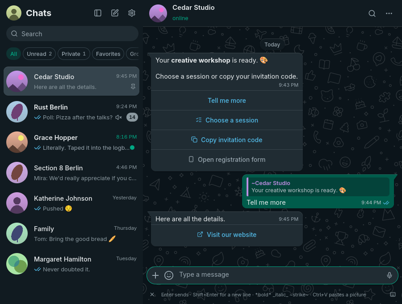The height and width of the screenshot is (304, 402).
Task: Click the keyboard icon in hints bar
Action: coord(393,295)
